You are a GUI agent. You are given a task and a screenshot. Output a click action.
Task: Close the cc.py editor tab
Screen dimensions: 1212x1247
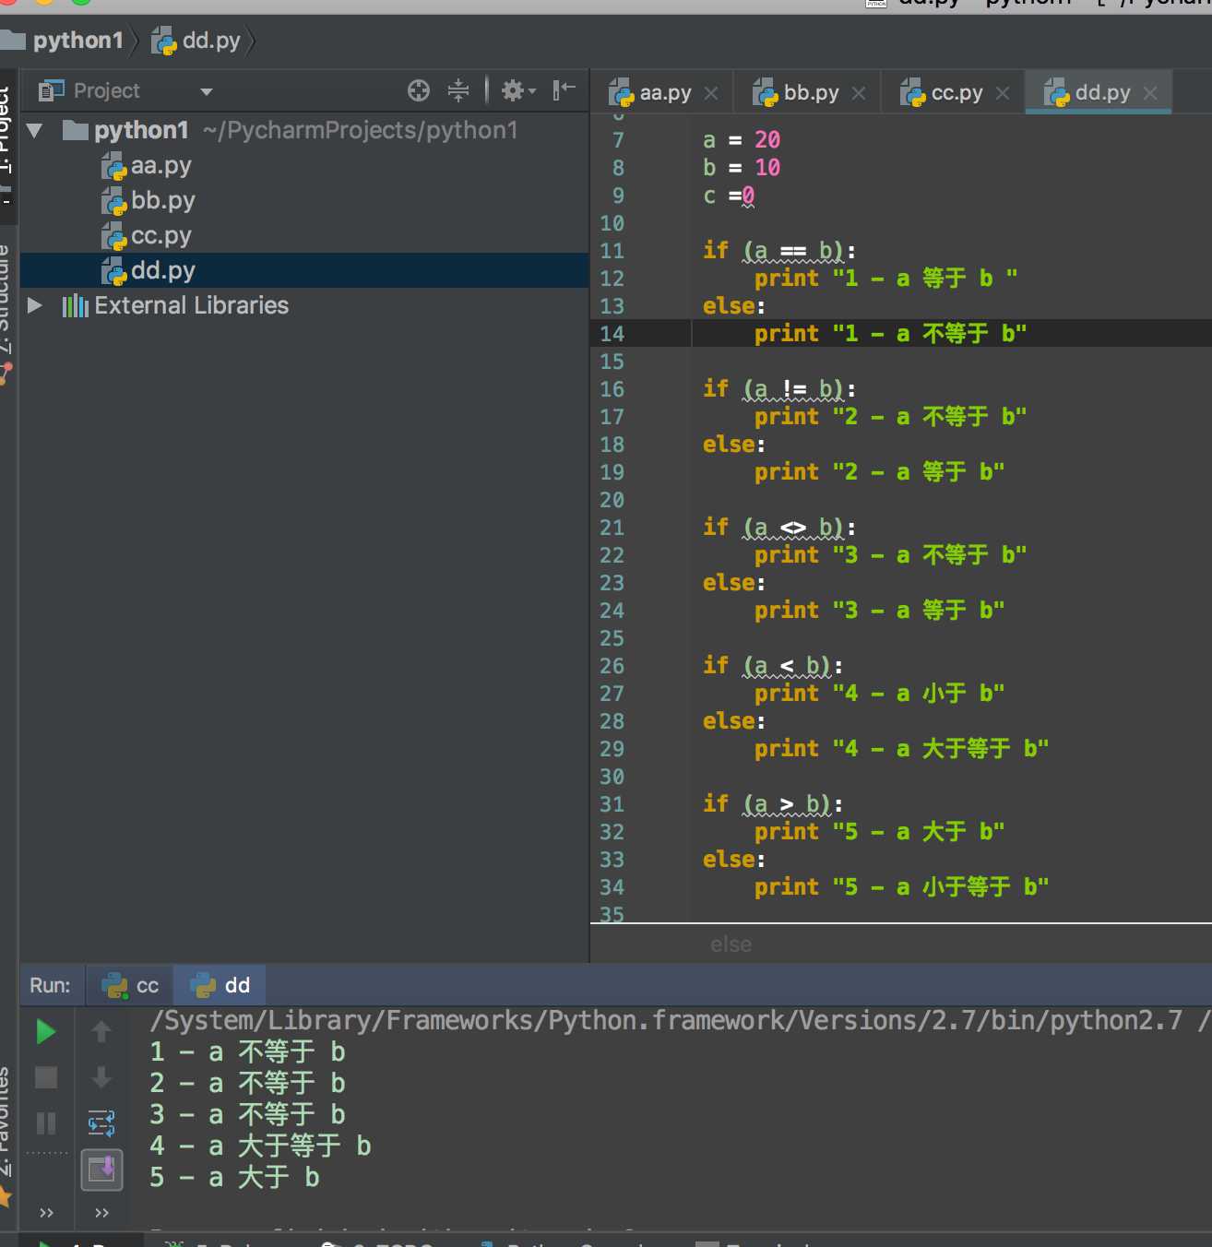(1003, 93)
